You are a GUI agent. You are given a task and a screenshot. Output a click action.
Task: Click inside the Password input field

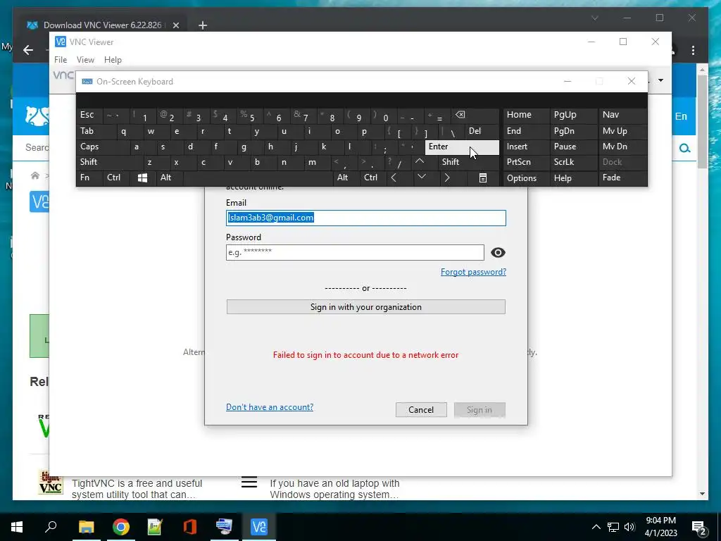355,253
